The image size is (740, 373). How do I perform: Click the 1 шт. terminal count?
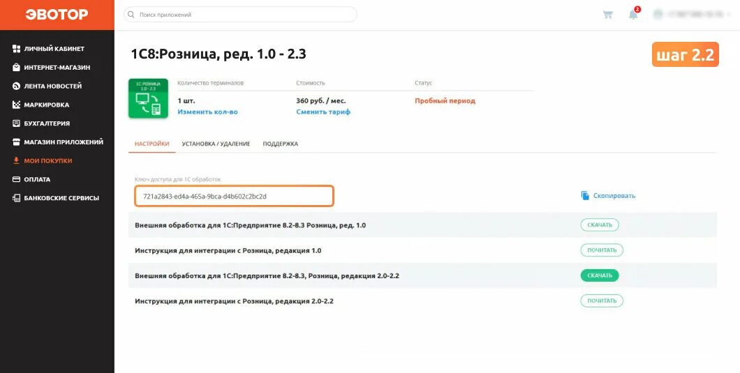[186, 101]
